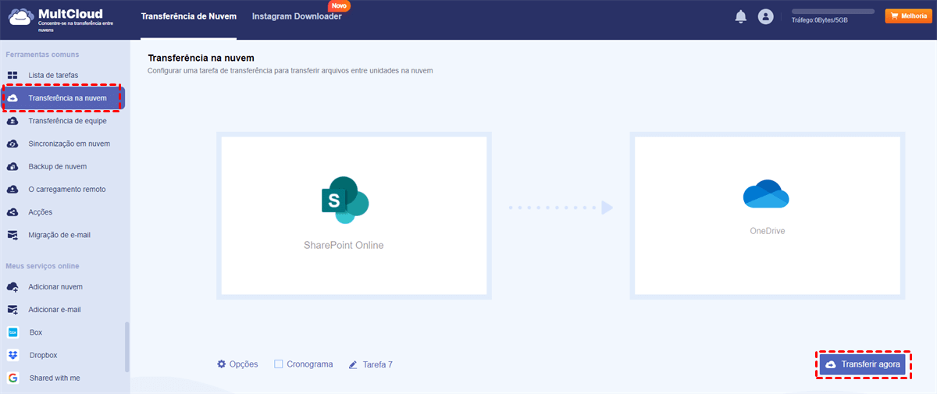Edit the Tarefa 7 task name
The image size is (937, 394).
[x=370, y=364]
